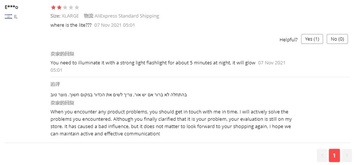Select page 1 in pagination

[x=334, y=155]
